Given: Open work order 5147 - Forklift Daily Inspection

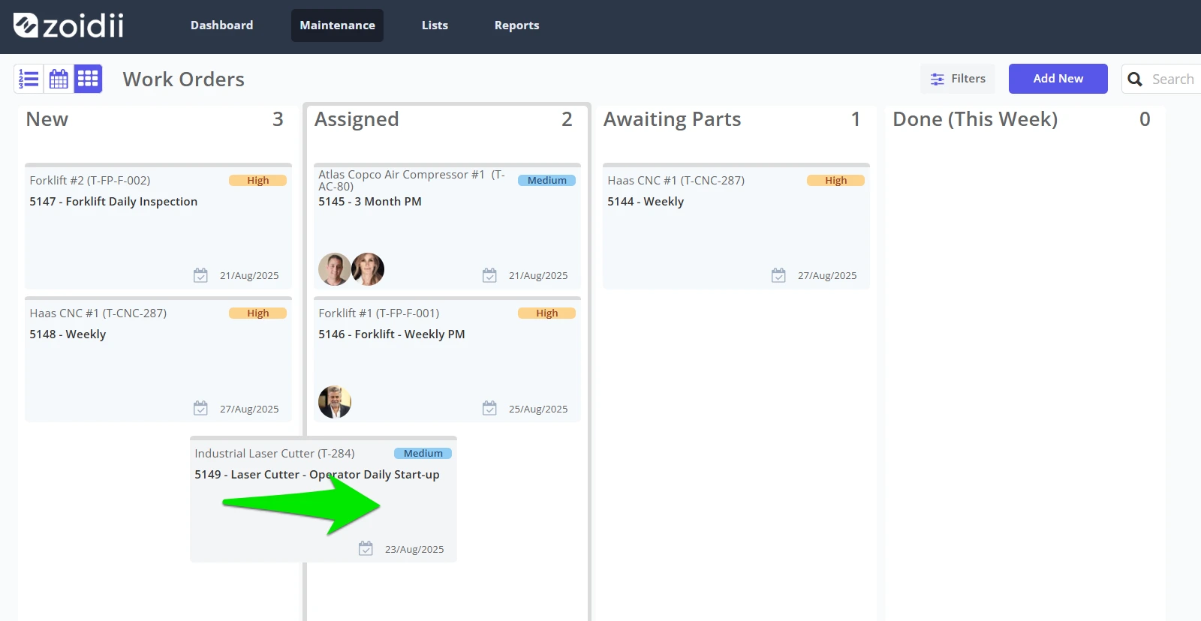Looking at the screenshot, I should click(113, 202).
